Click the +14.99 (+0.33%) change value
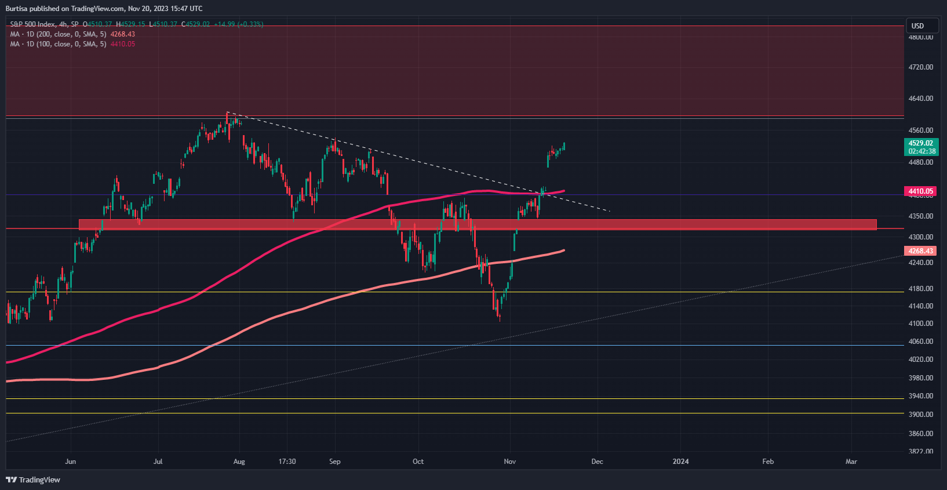947x490 pixels. tap(238, 24)
